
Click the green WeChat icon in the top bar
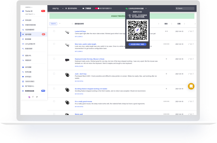[127, 8]
